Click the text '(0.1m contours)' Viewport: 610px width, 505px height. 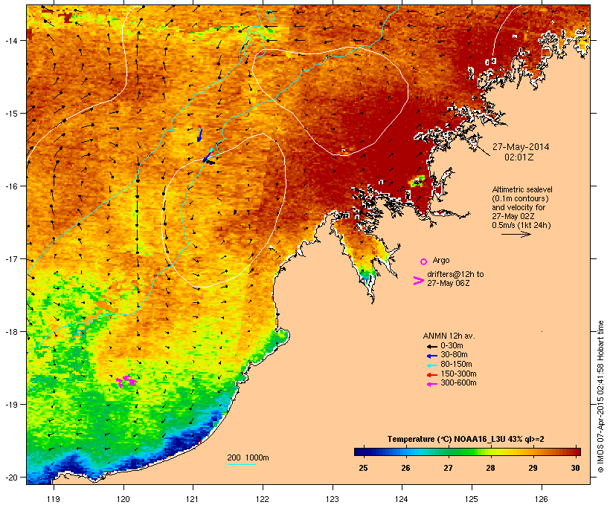click(520, 198)
